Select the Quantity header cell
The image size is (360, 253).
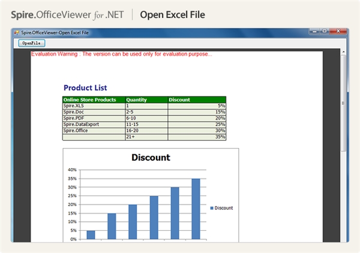click(x=146, y=100)
